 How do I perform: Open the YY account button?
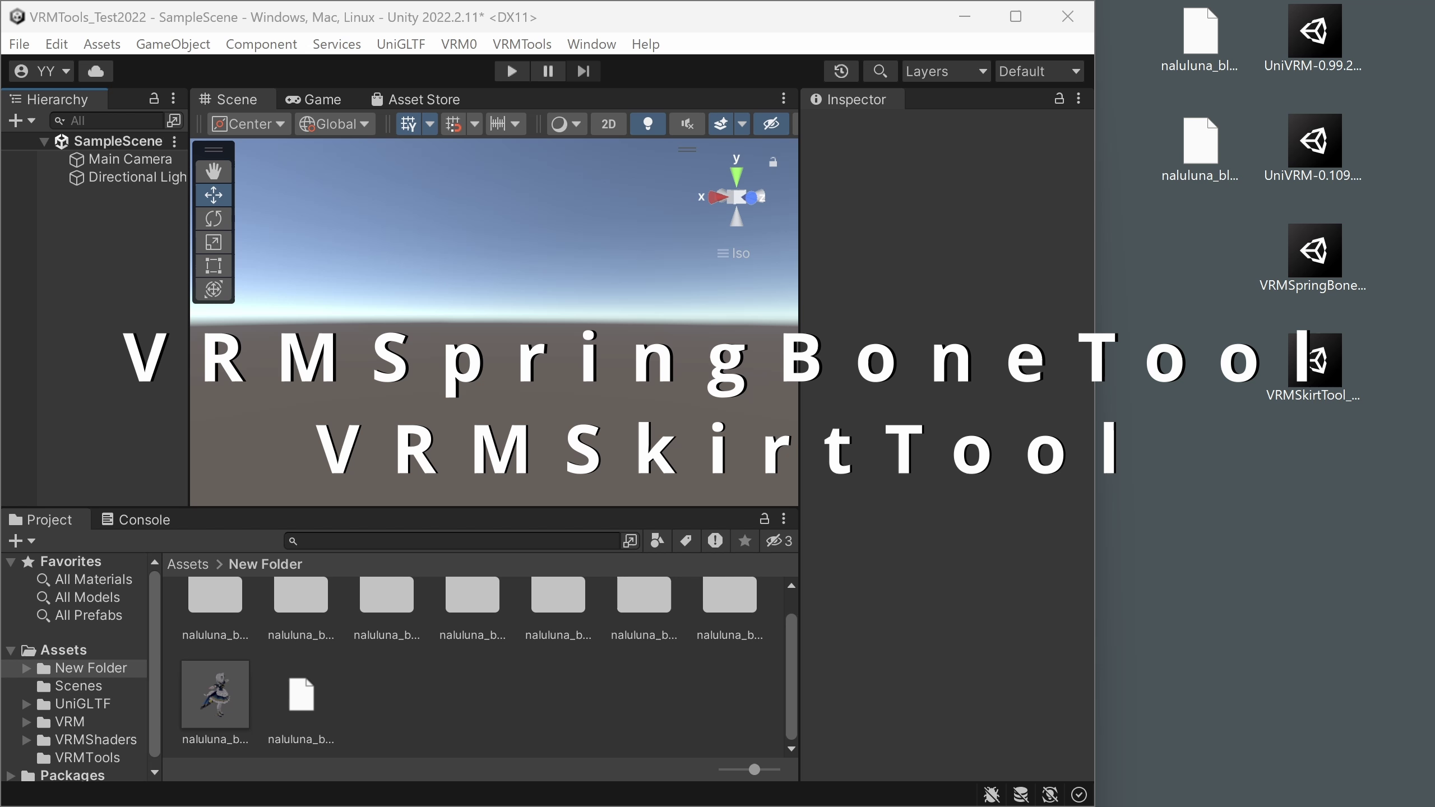tap(41, 71)
